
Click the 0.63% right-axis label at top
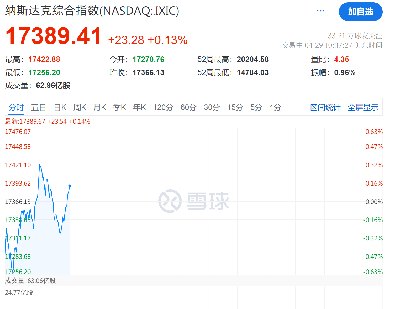click(x=374, y=132)
